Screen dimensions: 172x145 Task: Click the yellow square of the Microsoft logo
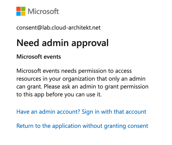click(23, 14)
